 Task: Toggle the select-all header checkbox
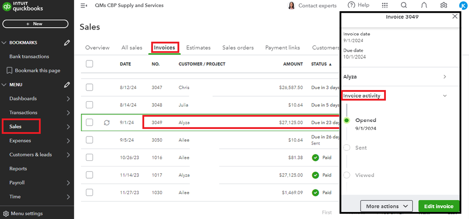[x=90, y=64]
